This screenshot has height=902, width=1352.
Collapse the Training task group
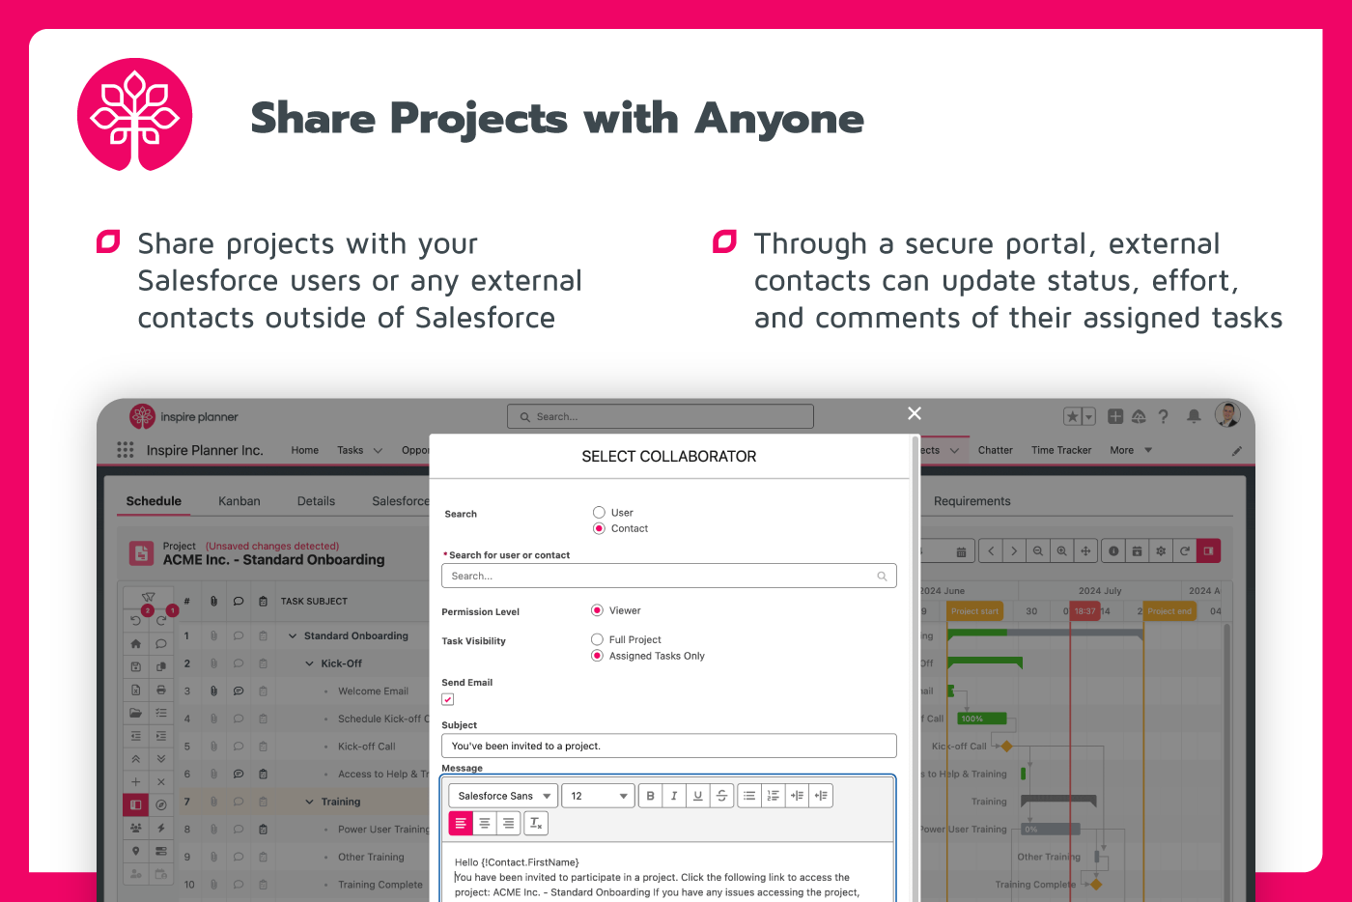point(310,802)
